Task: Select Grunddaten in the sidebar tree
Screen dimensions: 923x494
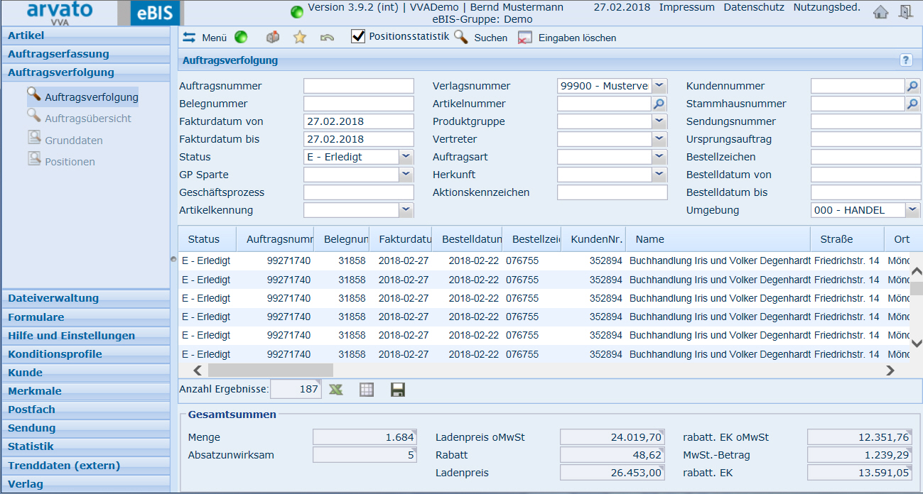Action: 74,141
